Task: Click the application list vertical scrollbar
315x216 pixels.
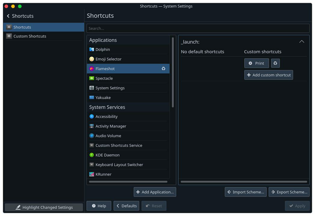Action: [x=173, y=73]
